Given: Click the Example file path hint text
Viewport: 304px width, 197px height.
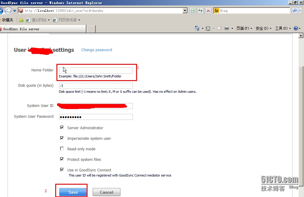Looking at the screenshot, I should (90, 76).
